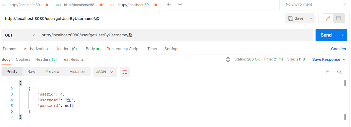351x127 pixels.
Task: Toggle the wrap lines icon in response
Action: pyautogui.click(x=125, y=72)
